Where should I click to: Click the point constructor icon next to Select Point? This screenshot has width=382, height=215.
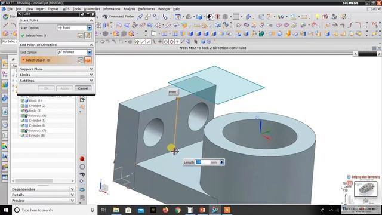(x=80, y=36)
